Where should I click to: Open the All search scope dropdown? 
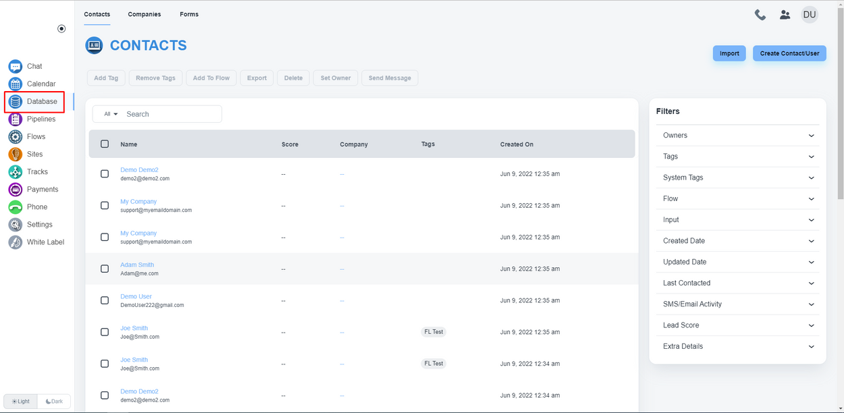[x=111, y=114]
